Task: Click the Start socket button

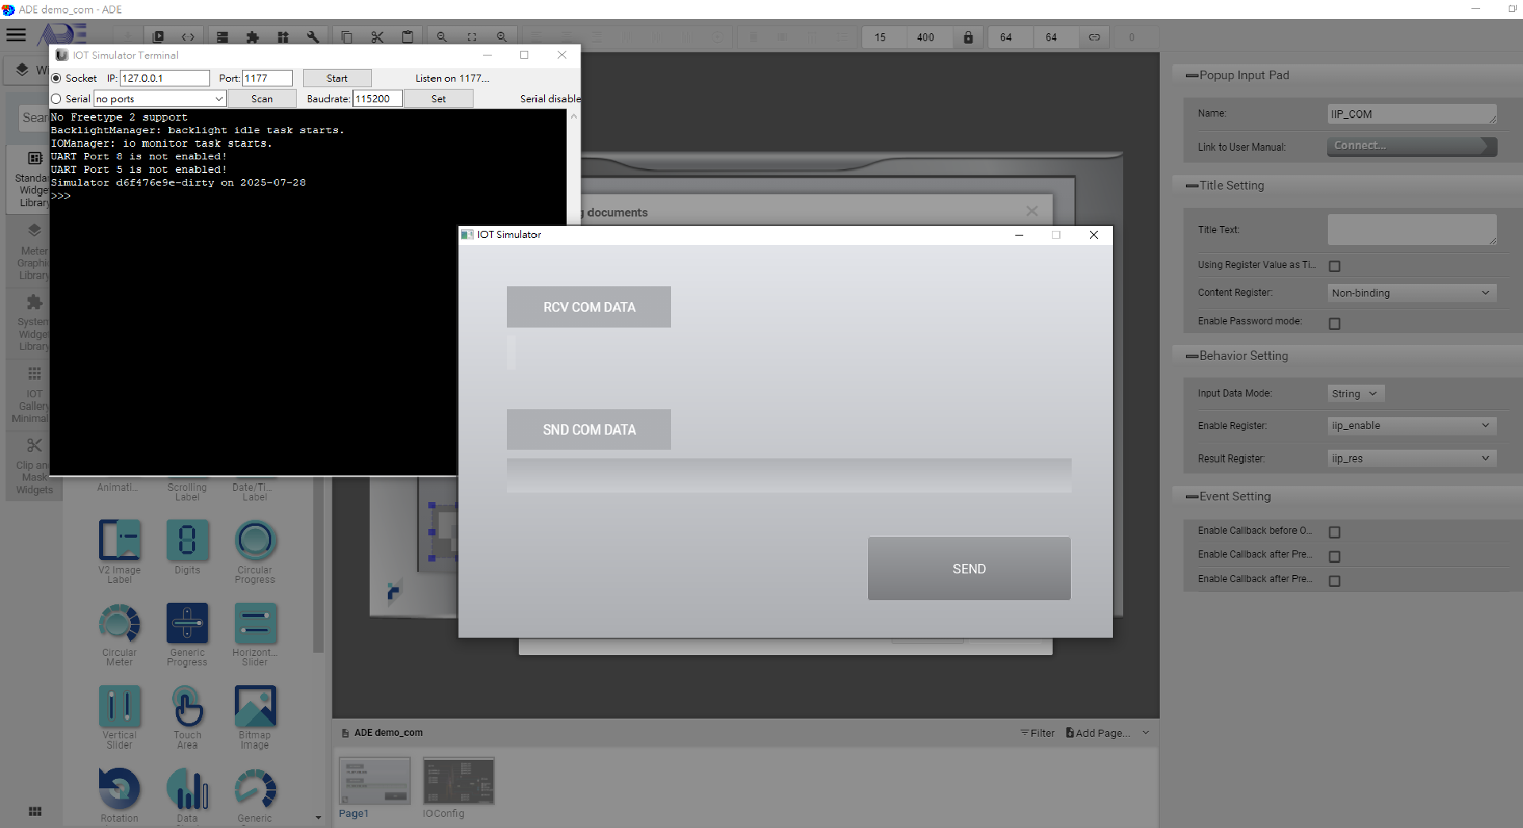Action: coord(336,79)
